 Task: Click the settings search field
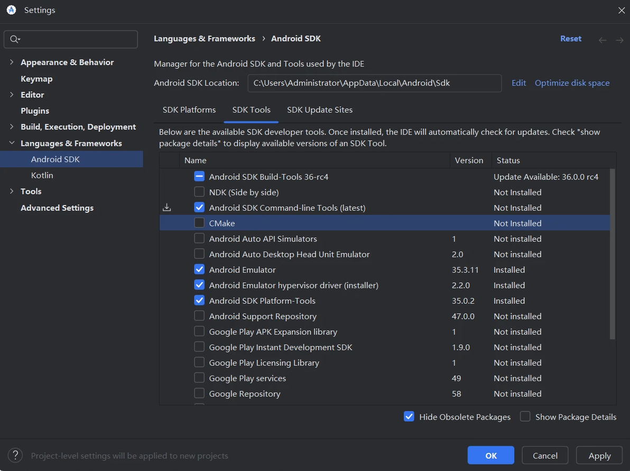click(x=71, y=40)
